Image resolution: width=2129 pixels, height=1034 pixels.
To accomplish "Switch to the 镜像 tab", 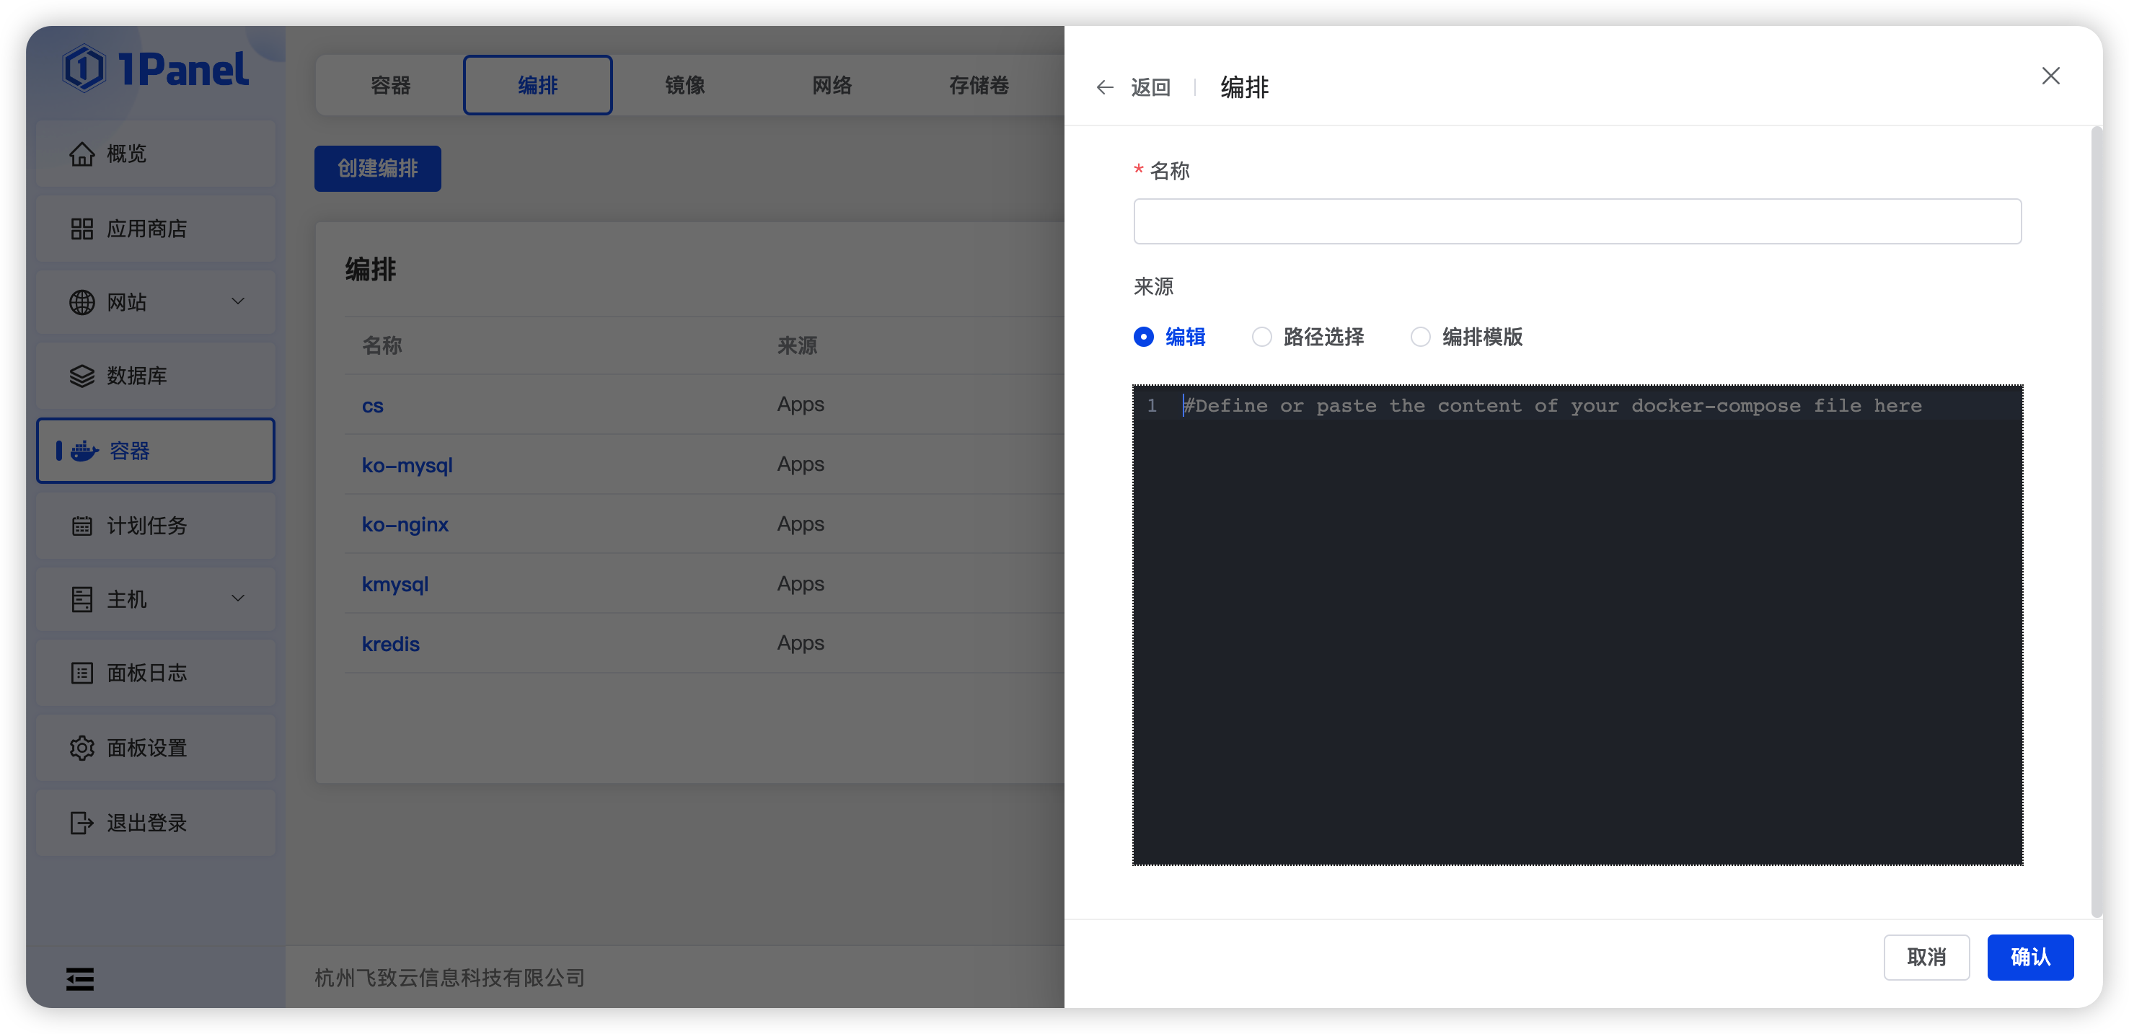I will pos(684,84).
